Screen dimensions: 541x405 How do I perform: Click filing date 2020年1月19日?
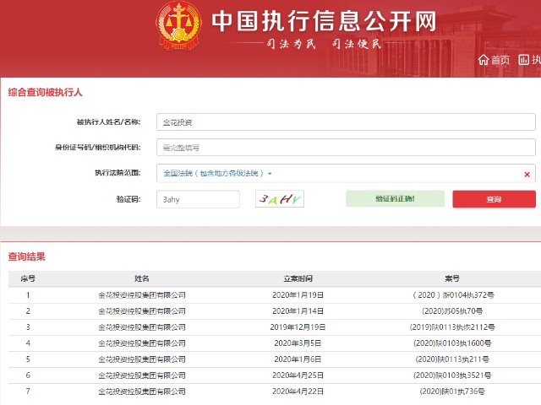point(298,295)
